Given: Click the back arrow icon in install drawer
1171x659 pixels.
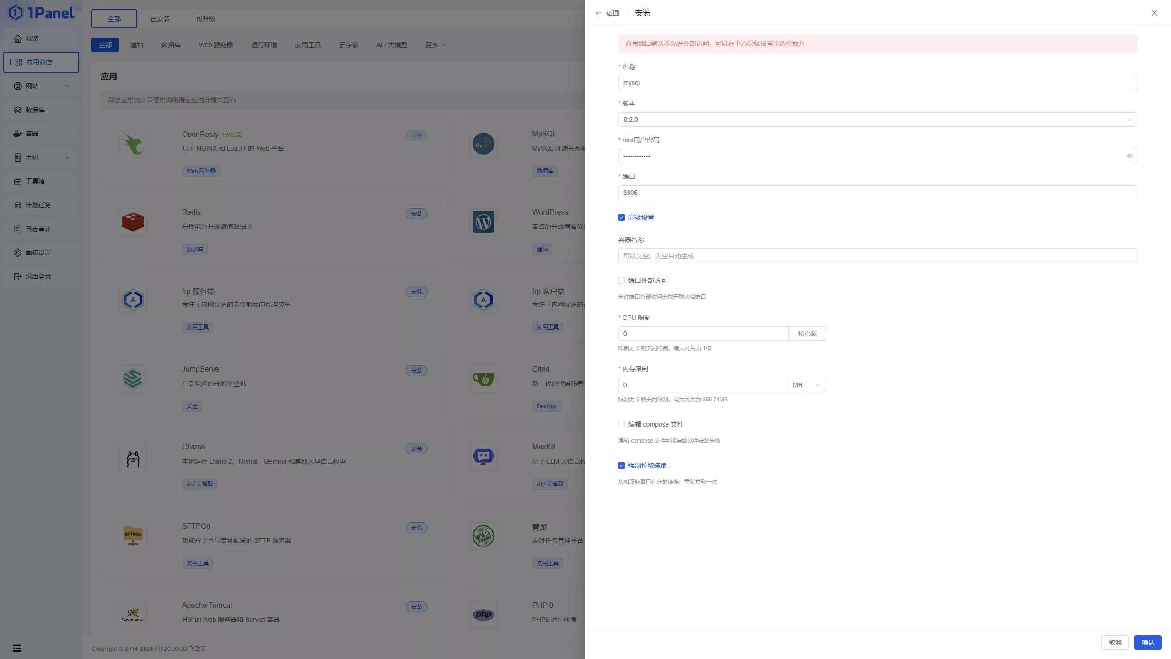Looking at the screenshot, I should coord(598,13).
